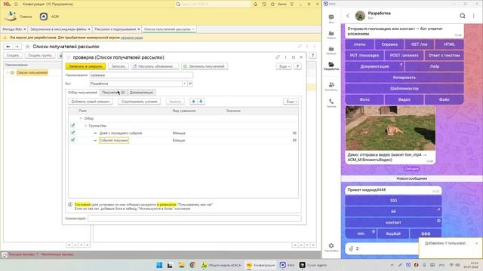Move filter element up with arrow
Viewport: 483px width, 271px height.
(193, 102)
